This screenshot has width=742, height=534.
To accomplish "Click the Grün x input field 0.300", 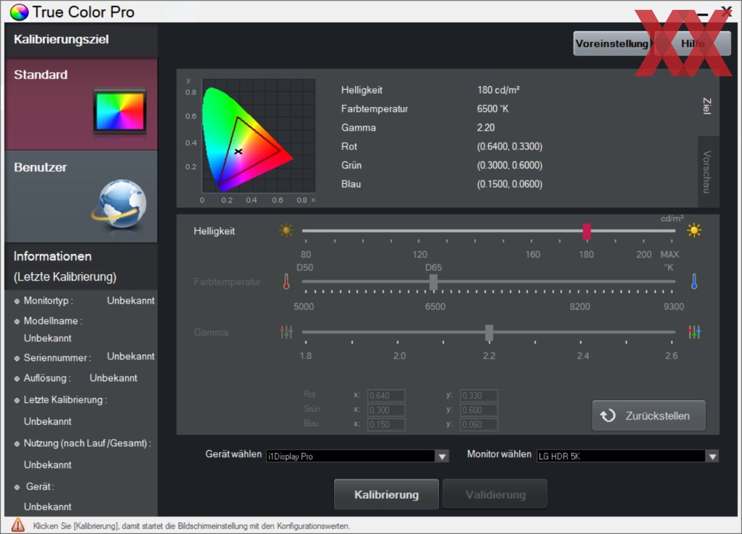I will click(386, 410).
